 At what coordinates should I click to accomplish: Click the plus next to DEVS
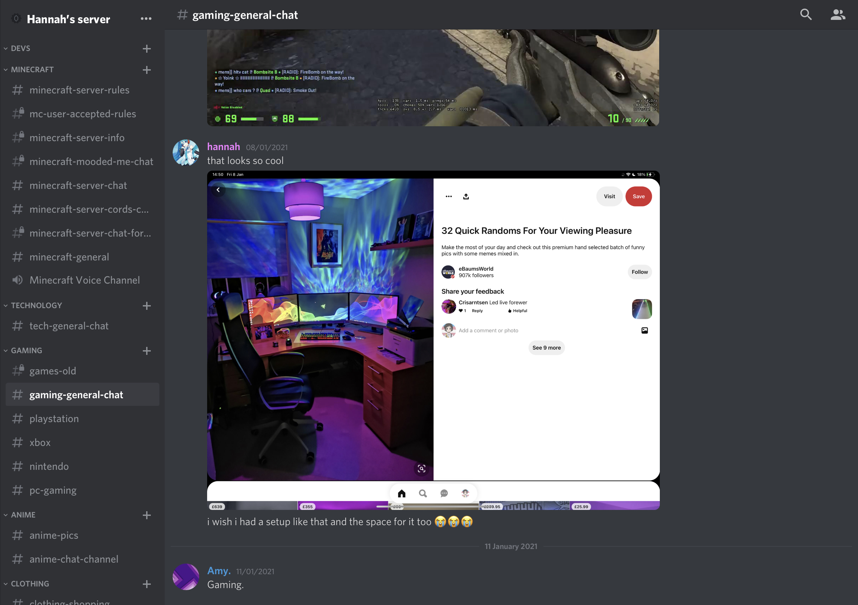(147, 49)
